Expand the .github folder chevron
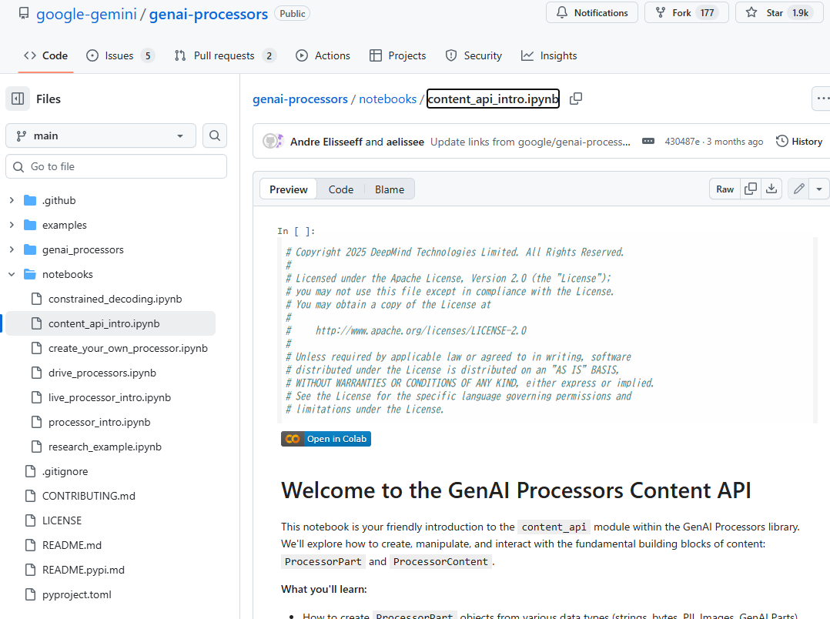Viewport: 830px width, 619px height. click(12, 201)
